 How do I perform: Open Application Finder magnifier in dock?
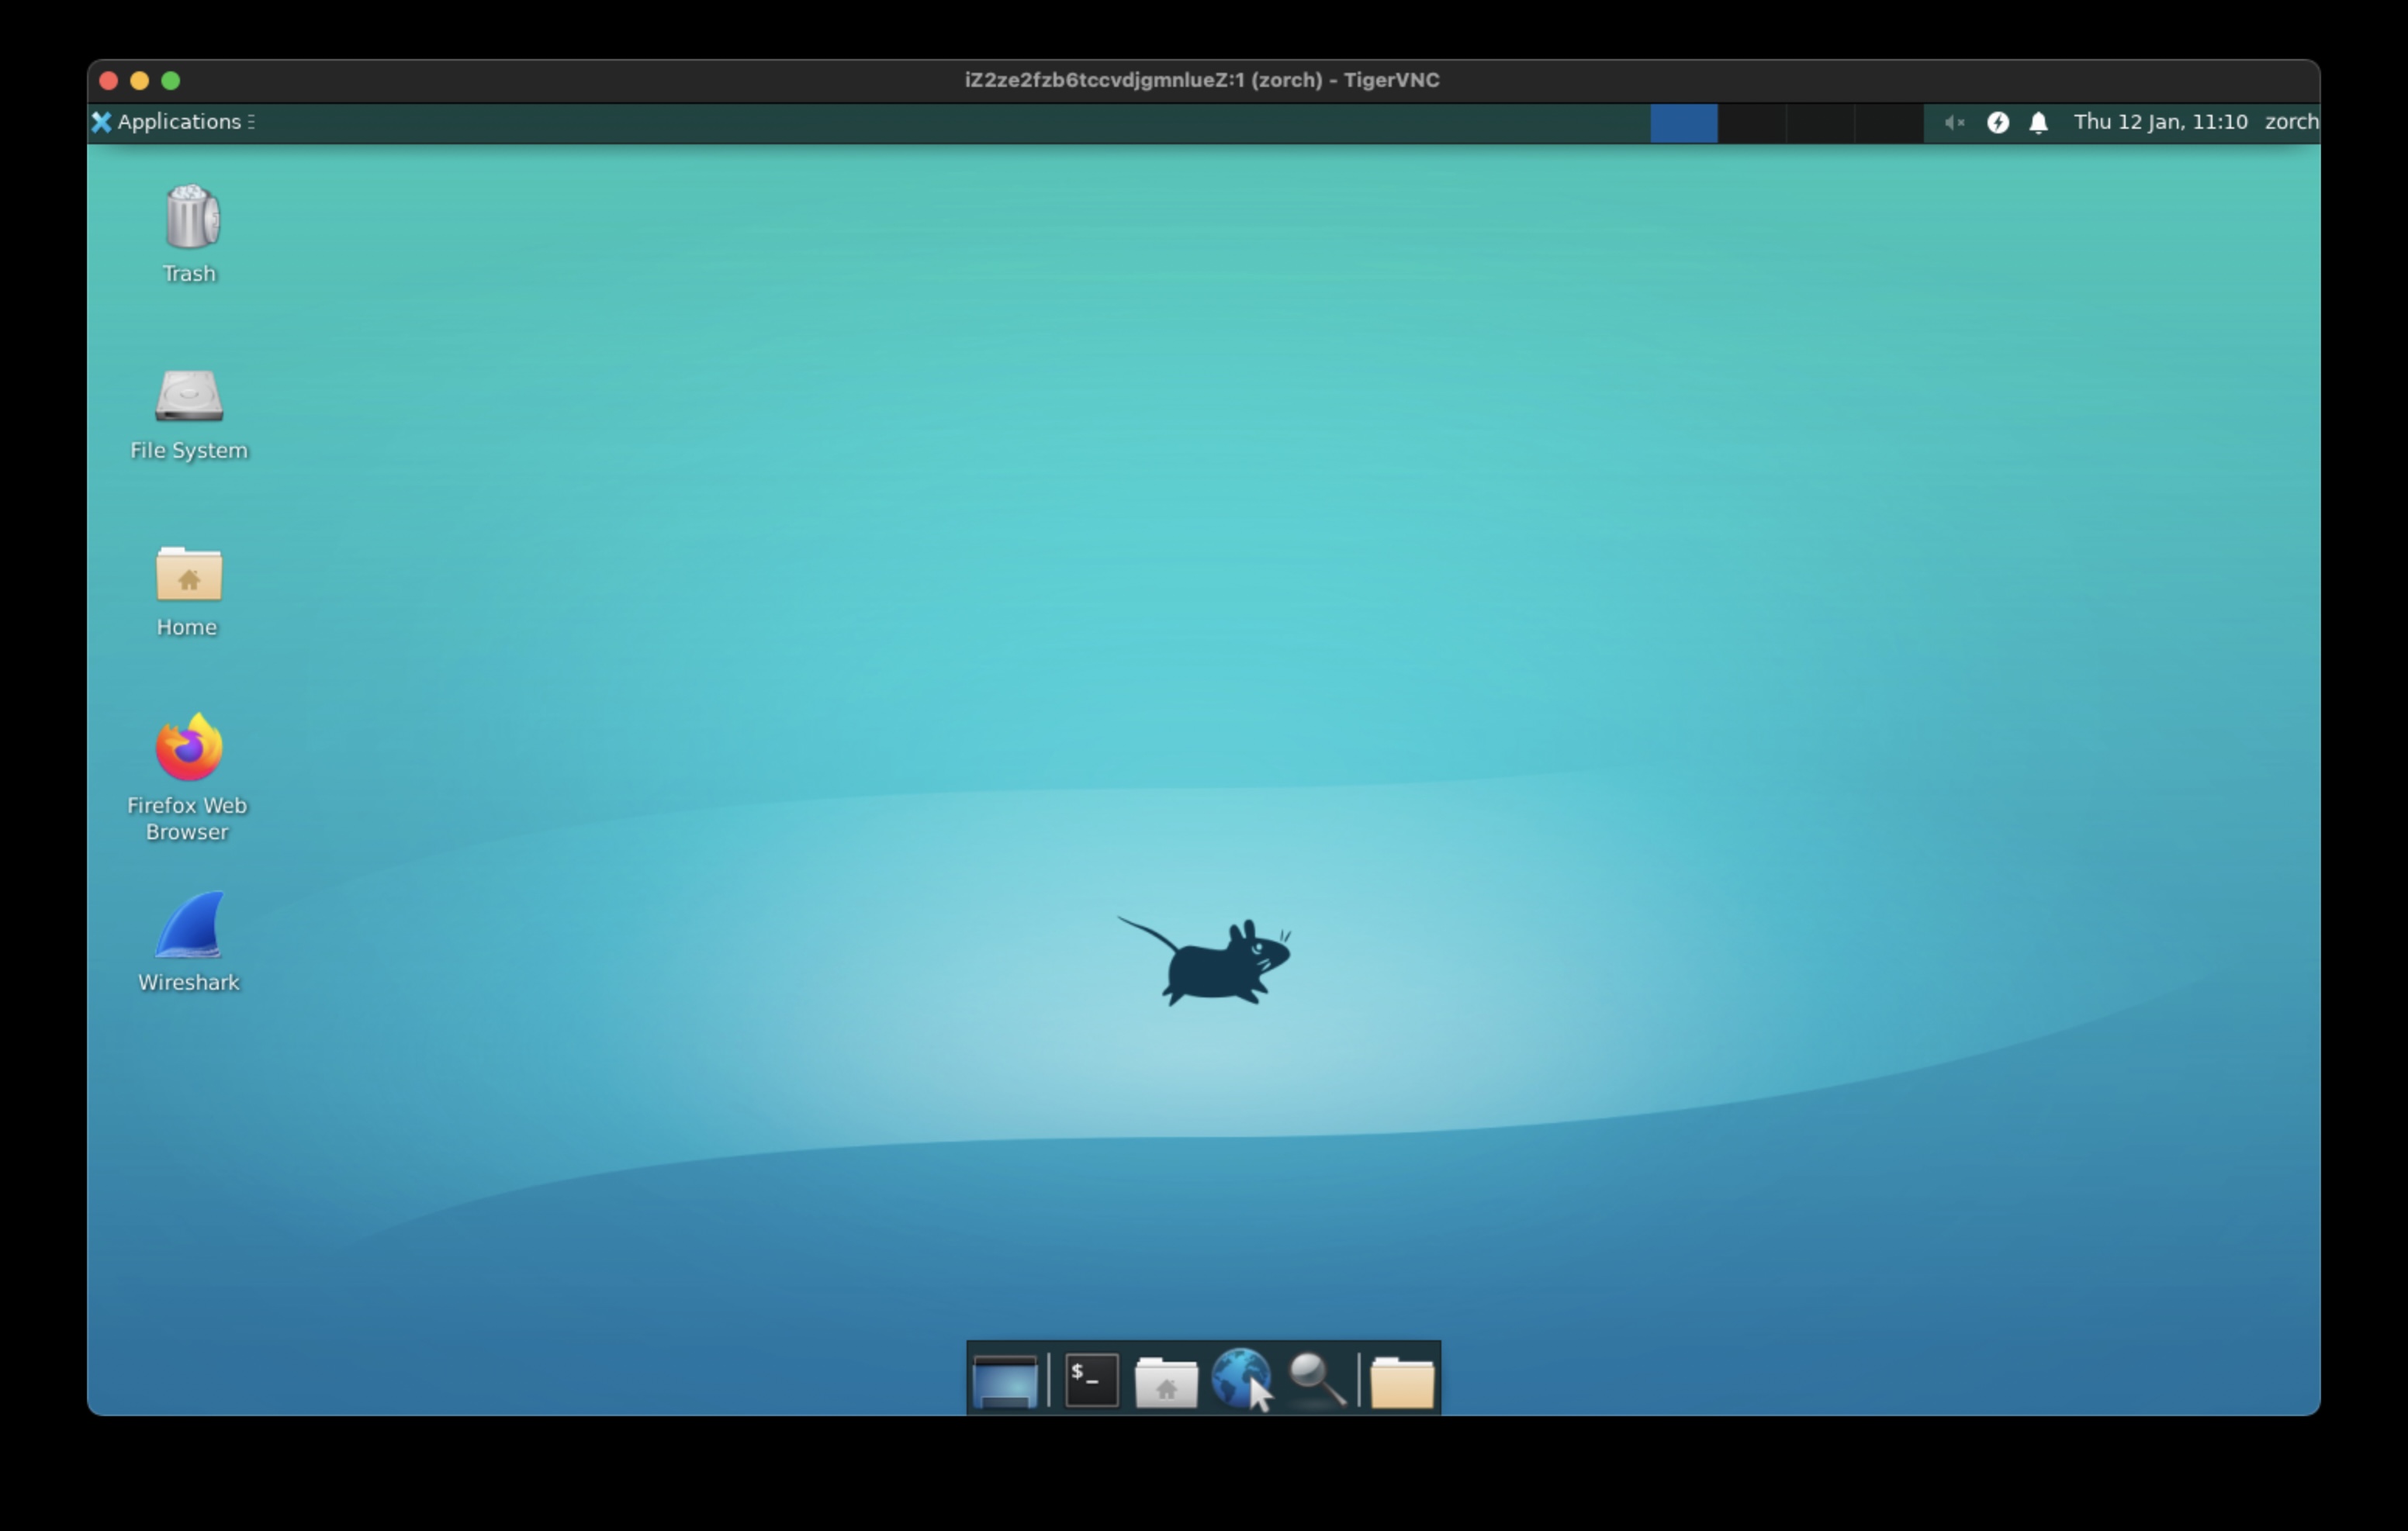[x=1317, y=1380]
